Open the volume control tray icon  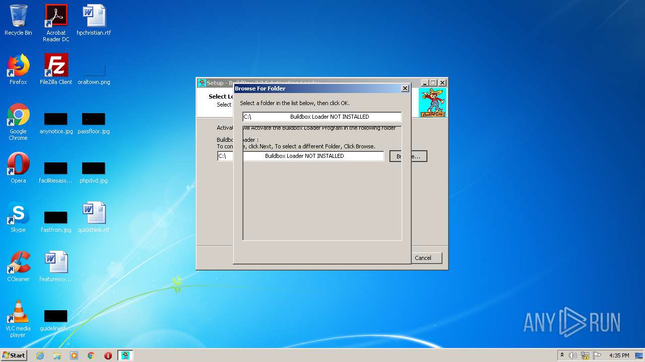573,355
